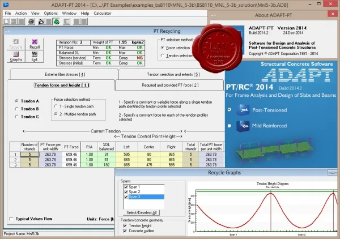
Task: Click Project Name: Mnl5-3b in status bar
Action: [x=22, y=233]
